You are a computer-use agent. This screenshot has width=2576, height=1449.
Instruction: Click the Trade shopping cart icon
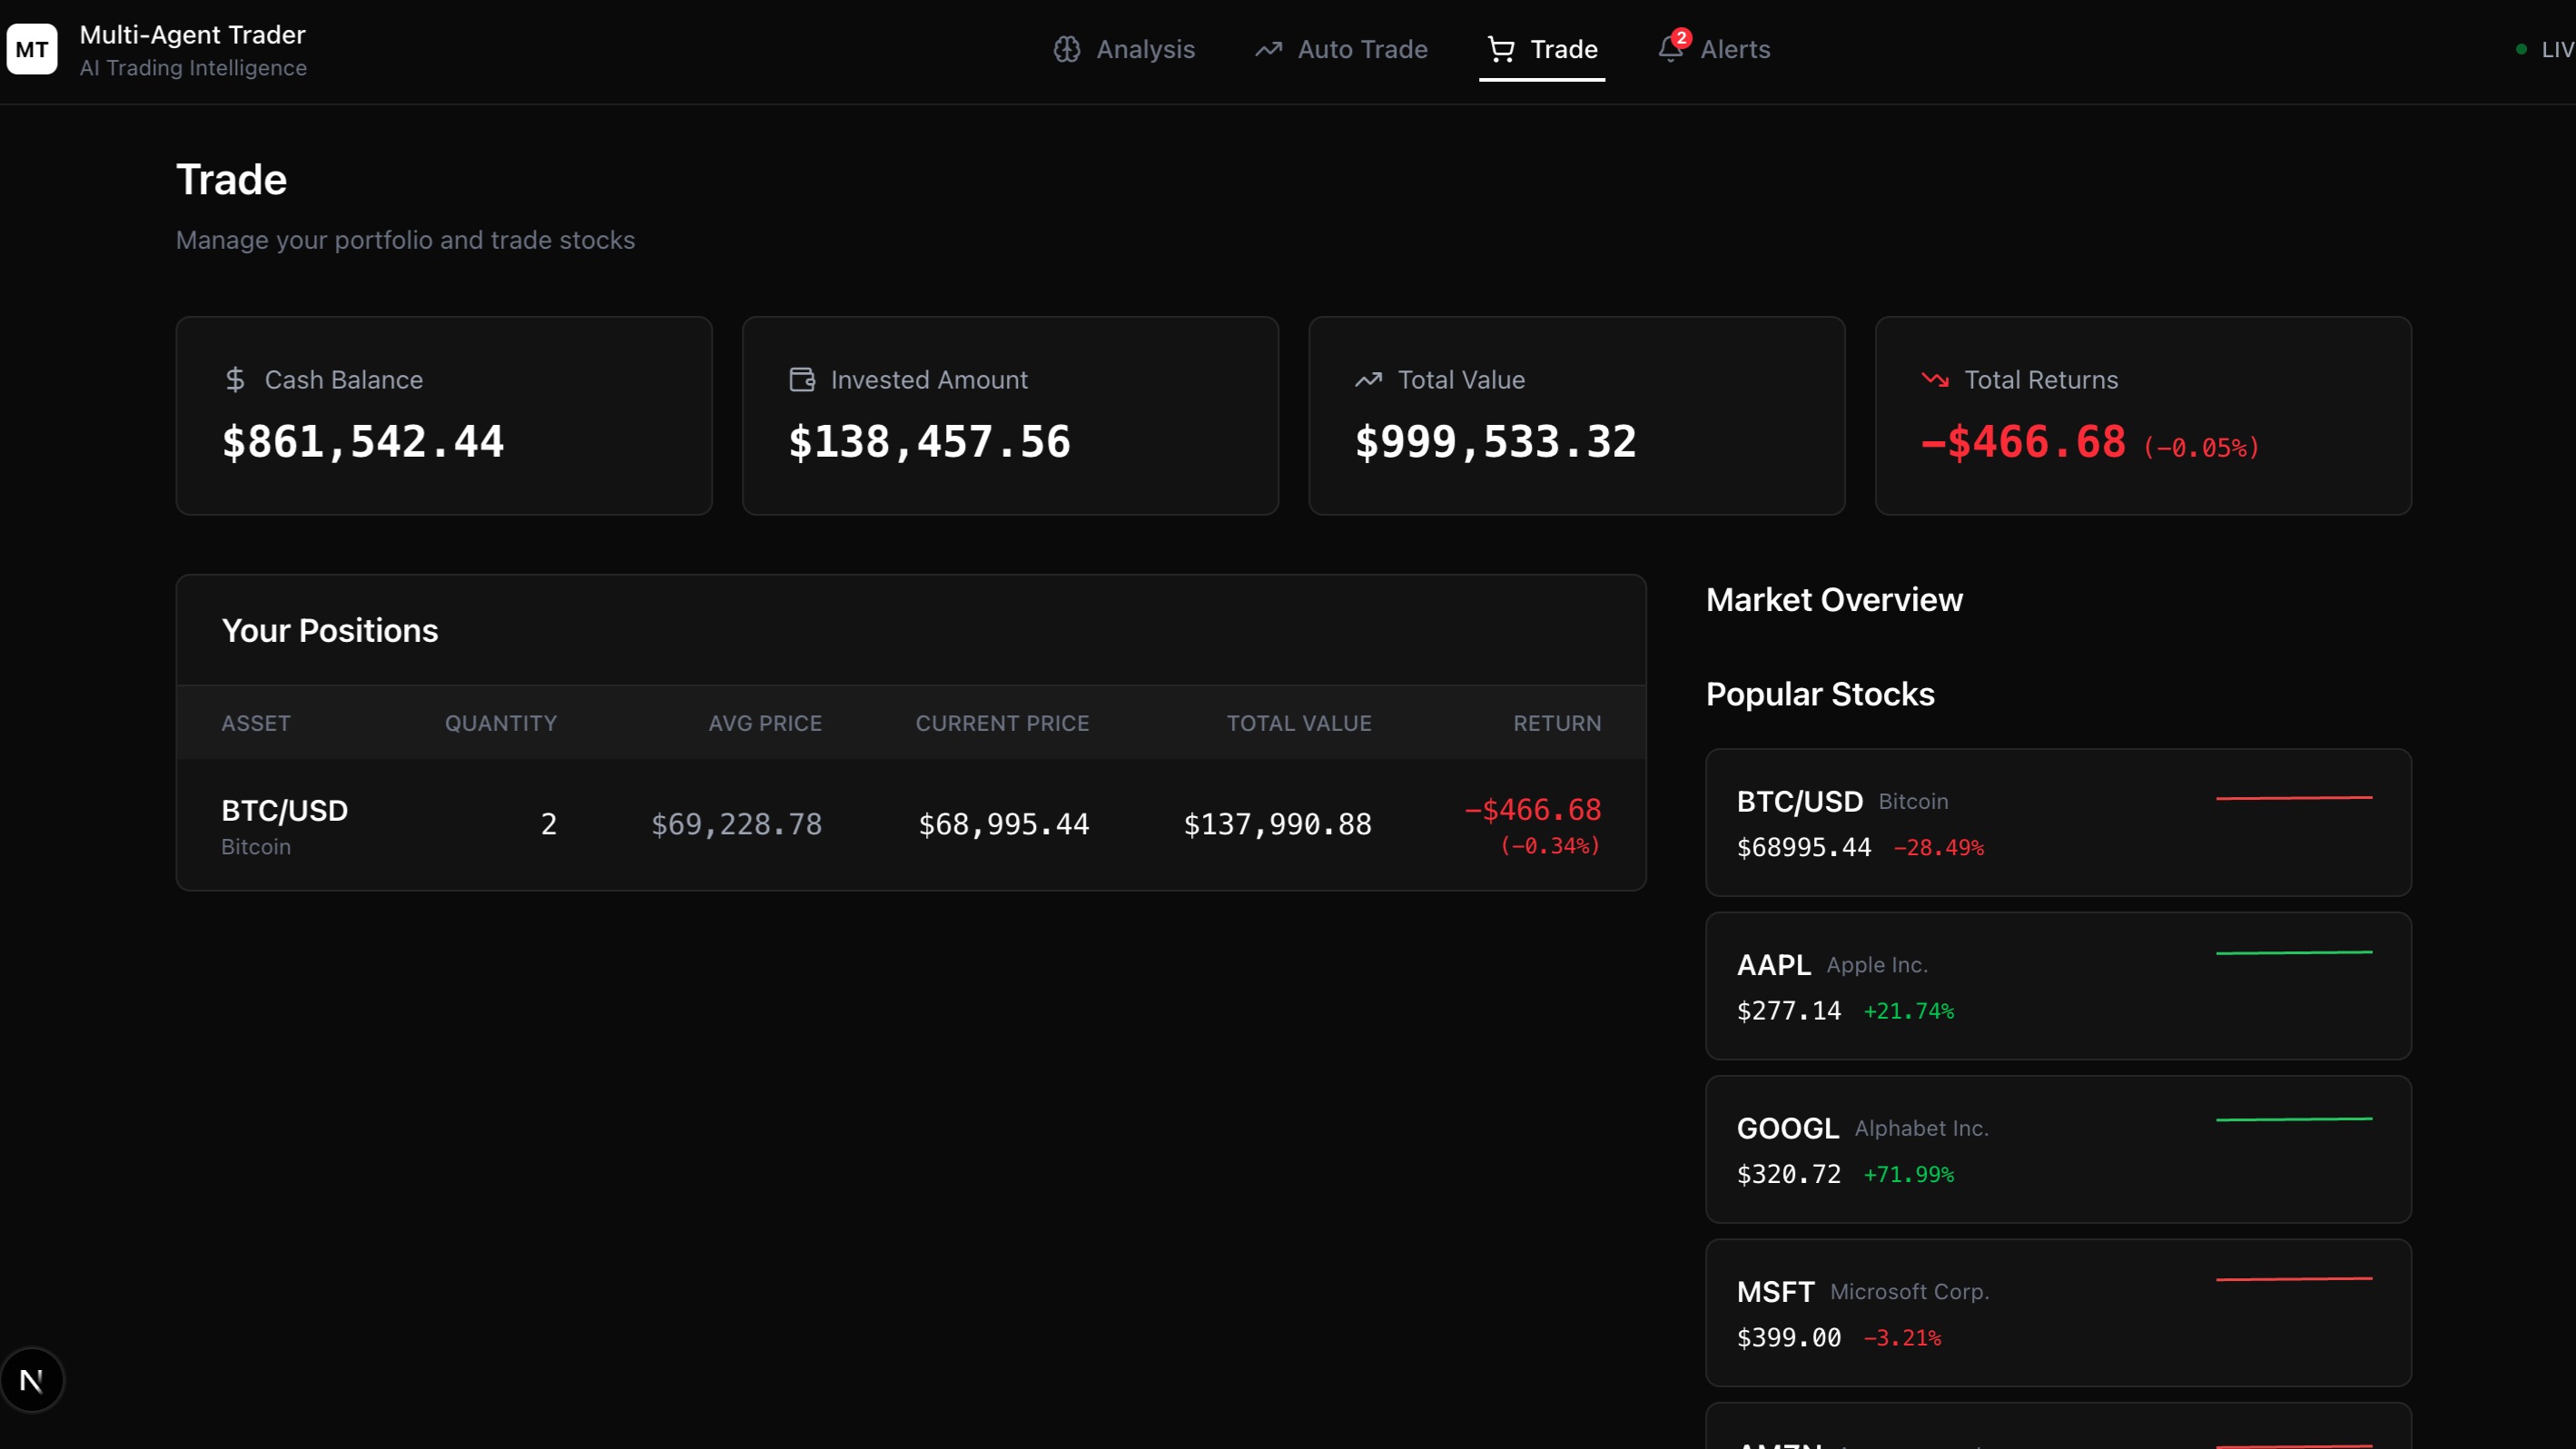(1500, 49)
